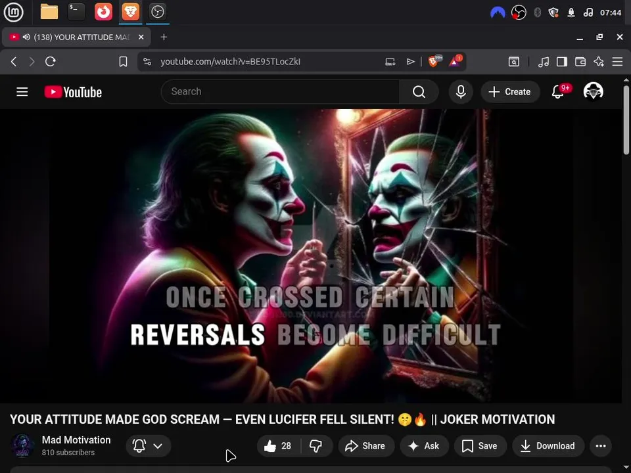
Task: Open the toolbar music playlist icon
Action: tap(544, 62)
